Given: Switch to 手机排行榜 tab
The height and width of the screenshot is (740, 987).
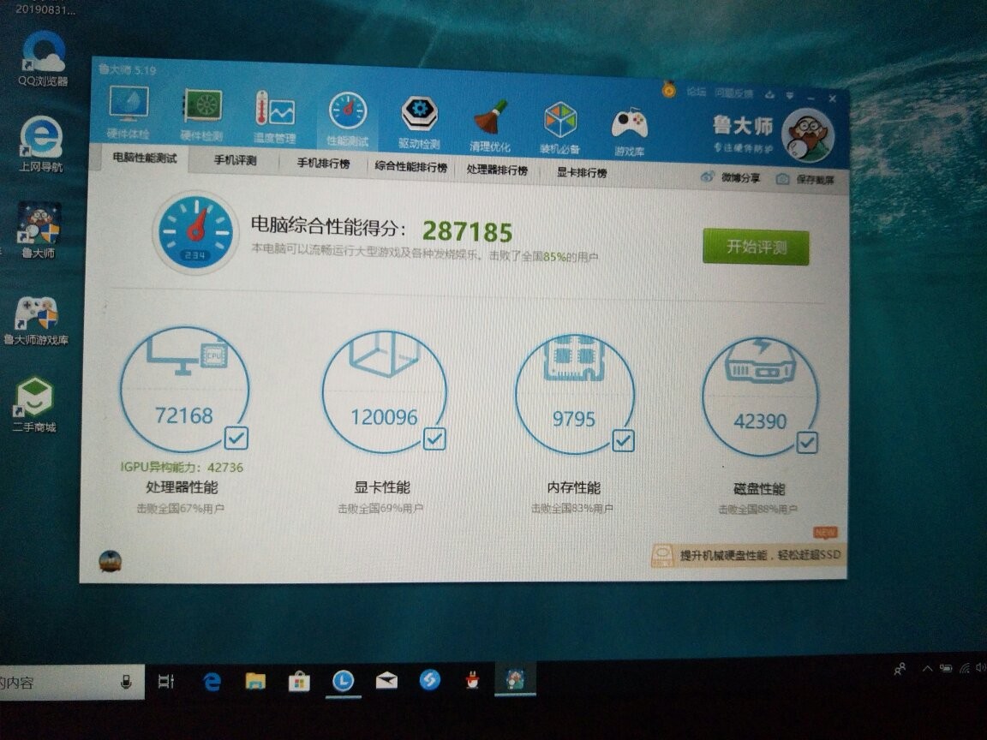Looking at the screenshot, I should pyautogui.click(x=323, y=163).
